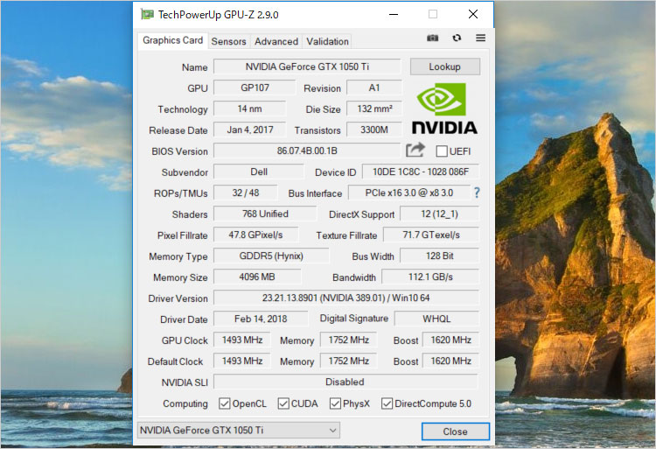Image resolution: width=656 pixels, height=449 pixels.
Task: Take a screenshot with the camera icon
Action: pos(433,39)
